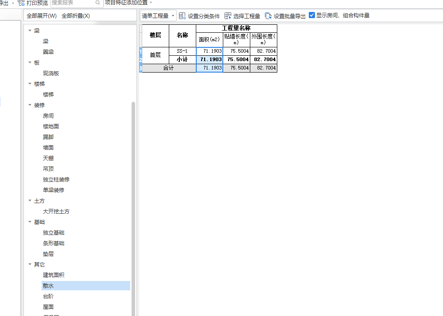Click the 首层 floor cell
Image resolution: width=443 pixels, height=316 pixels.
tap(155, 55)
